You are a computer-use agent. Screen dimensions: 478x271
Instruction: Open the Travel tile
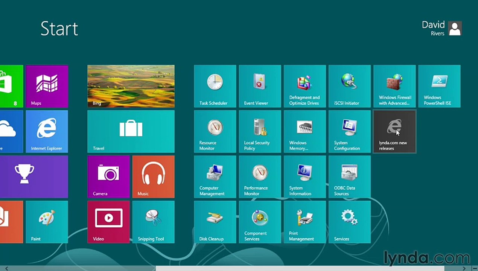(x=131, y=131)
